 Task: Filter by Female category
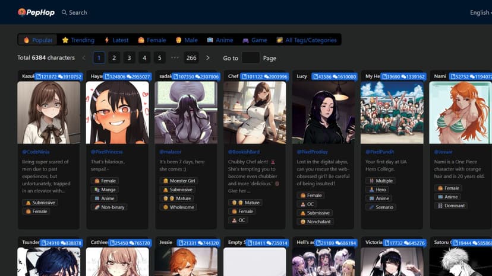152,40
